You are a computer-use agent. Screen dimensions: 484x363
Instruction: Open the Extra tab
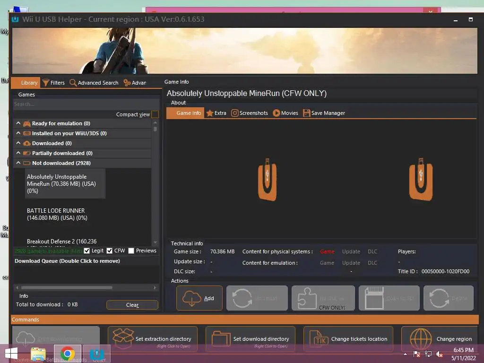point(216,113)
